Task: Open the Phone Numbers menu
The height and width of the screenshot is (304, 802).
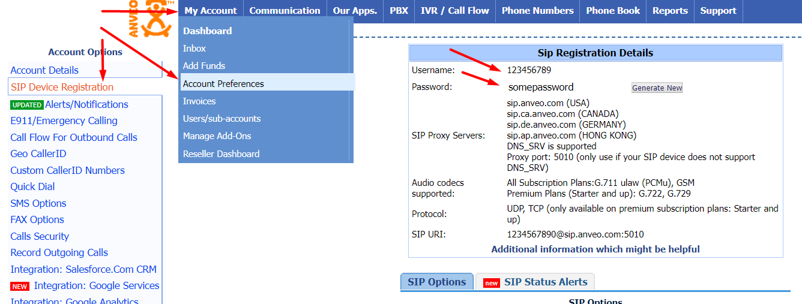Action: pos(537,11)
